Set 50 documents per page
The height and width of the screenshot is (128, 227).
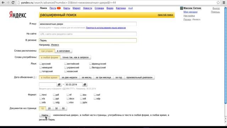tap(63, 108)
